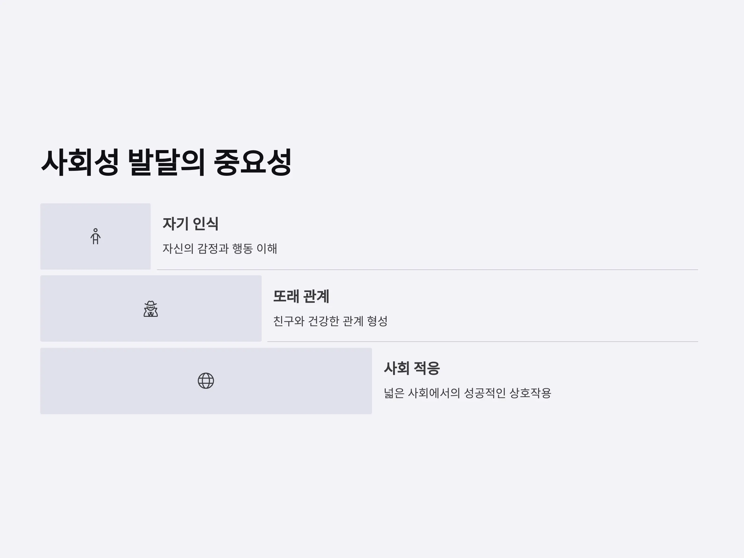
Task: Click the divider line under '자기 인식' section
Action: (x=427, y=270)
